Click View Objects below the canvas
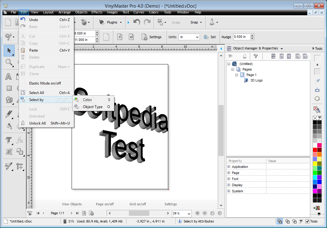Viewport: 327px width, 228px height. point(72,204)
